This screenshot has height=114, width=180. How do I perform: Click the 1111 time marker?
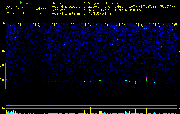tap(19, 25)
